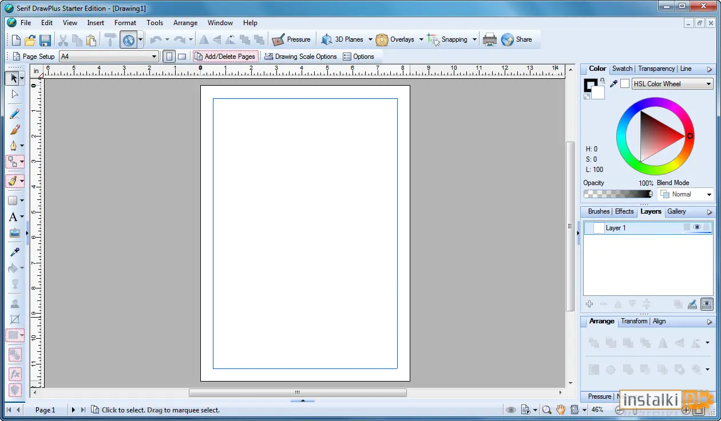Open the Format menu
Viewport: 721px width, 421px height.
[125, 23]
